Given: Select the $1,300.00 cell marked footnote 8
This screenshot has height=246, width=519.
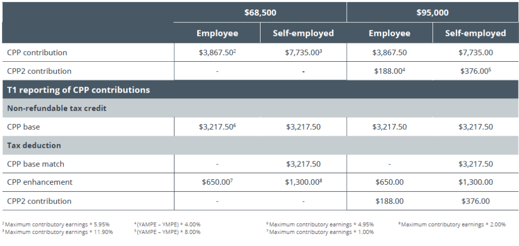Looking at the screenshot, I should (304, 182).
